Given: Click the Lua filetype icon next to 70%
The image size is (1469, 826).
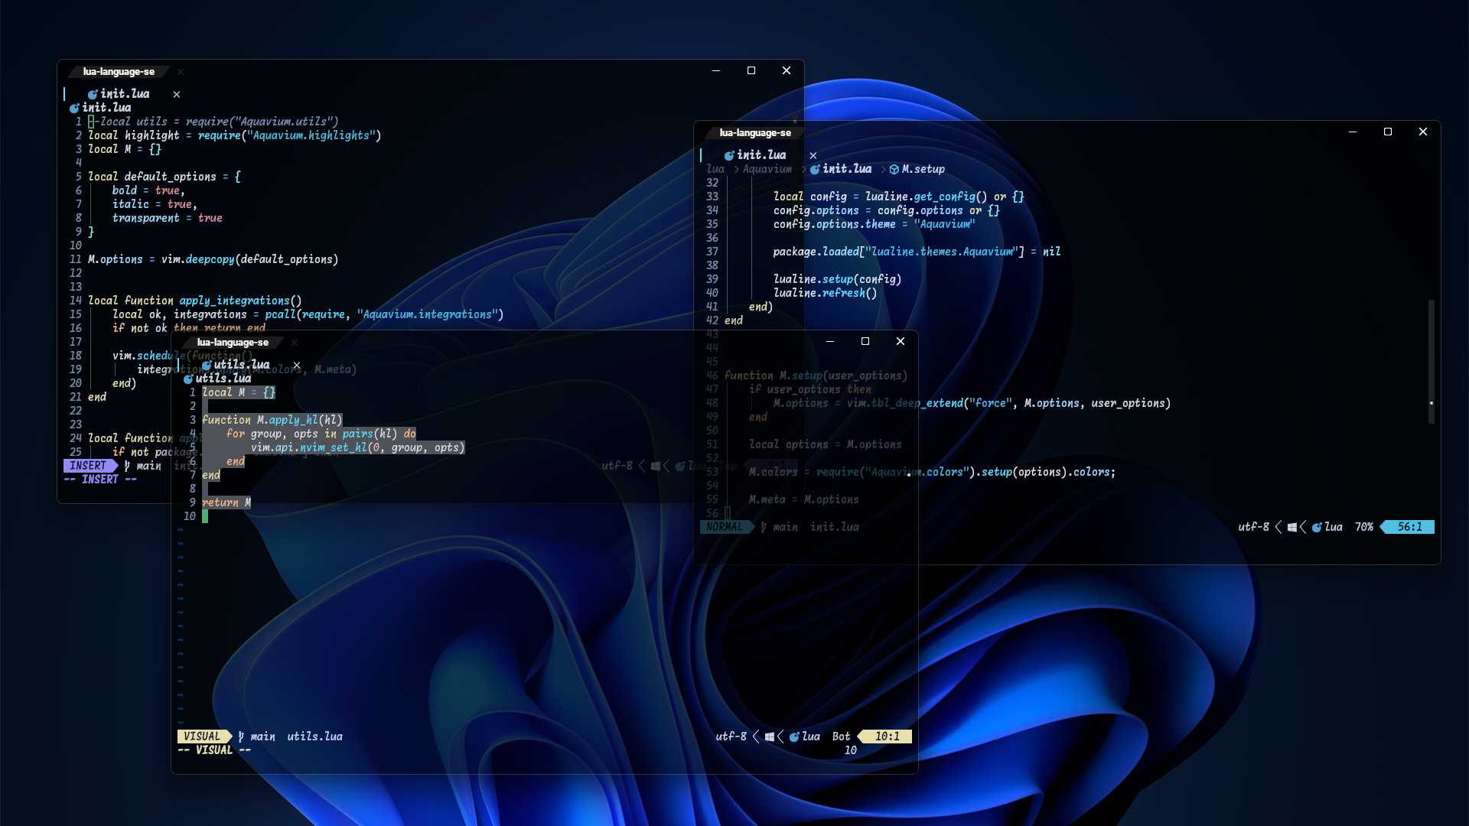Looking at the screenshot, I should click(x=1317, y=527).
